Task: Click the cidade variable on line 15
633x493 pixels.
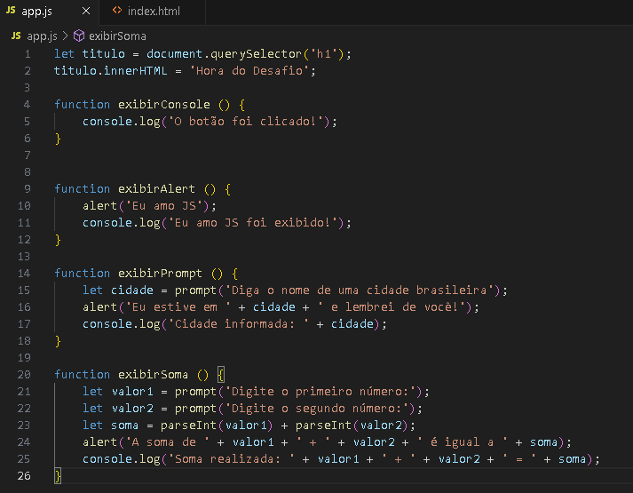Action: tap(132, 290)
